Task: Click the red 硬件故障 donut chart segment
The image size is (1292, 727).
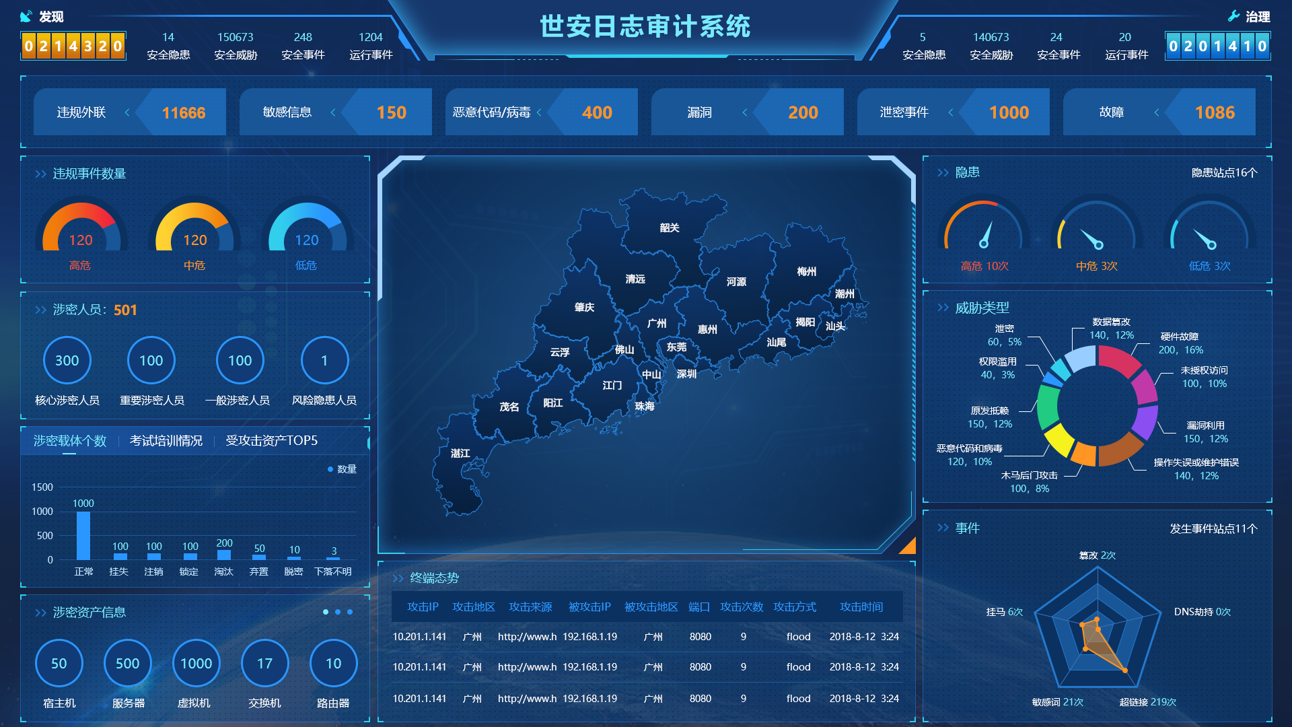Action: (1118, 360)
